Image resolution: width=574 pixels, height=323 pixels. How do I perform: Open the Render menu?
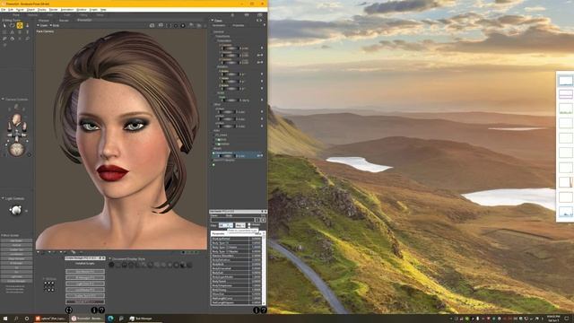54,10
